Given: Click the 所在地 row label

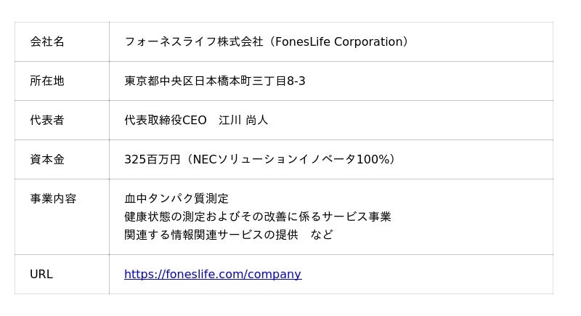Looking at the screenshot, I should pos(47,81).
